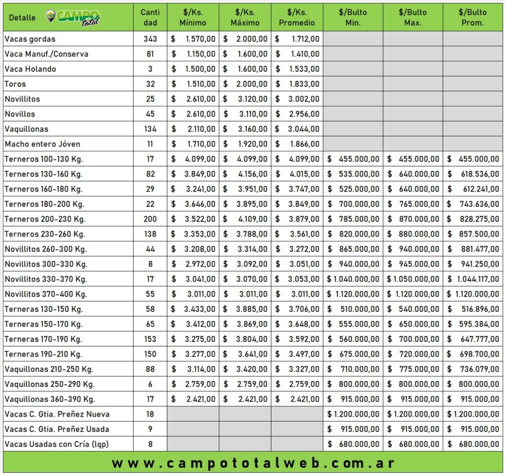
Task: Select the Macho entero Jóven row
Action: tap(41, 144)
